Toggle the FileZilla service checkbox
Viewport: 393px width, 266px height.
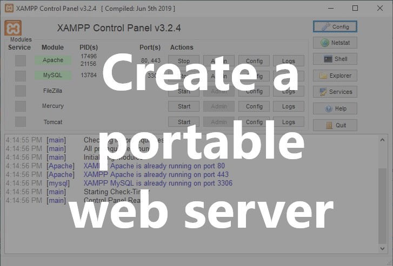21,91
